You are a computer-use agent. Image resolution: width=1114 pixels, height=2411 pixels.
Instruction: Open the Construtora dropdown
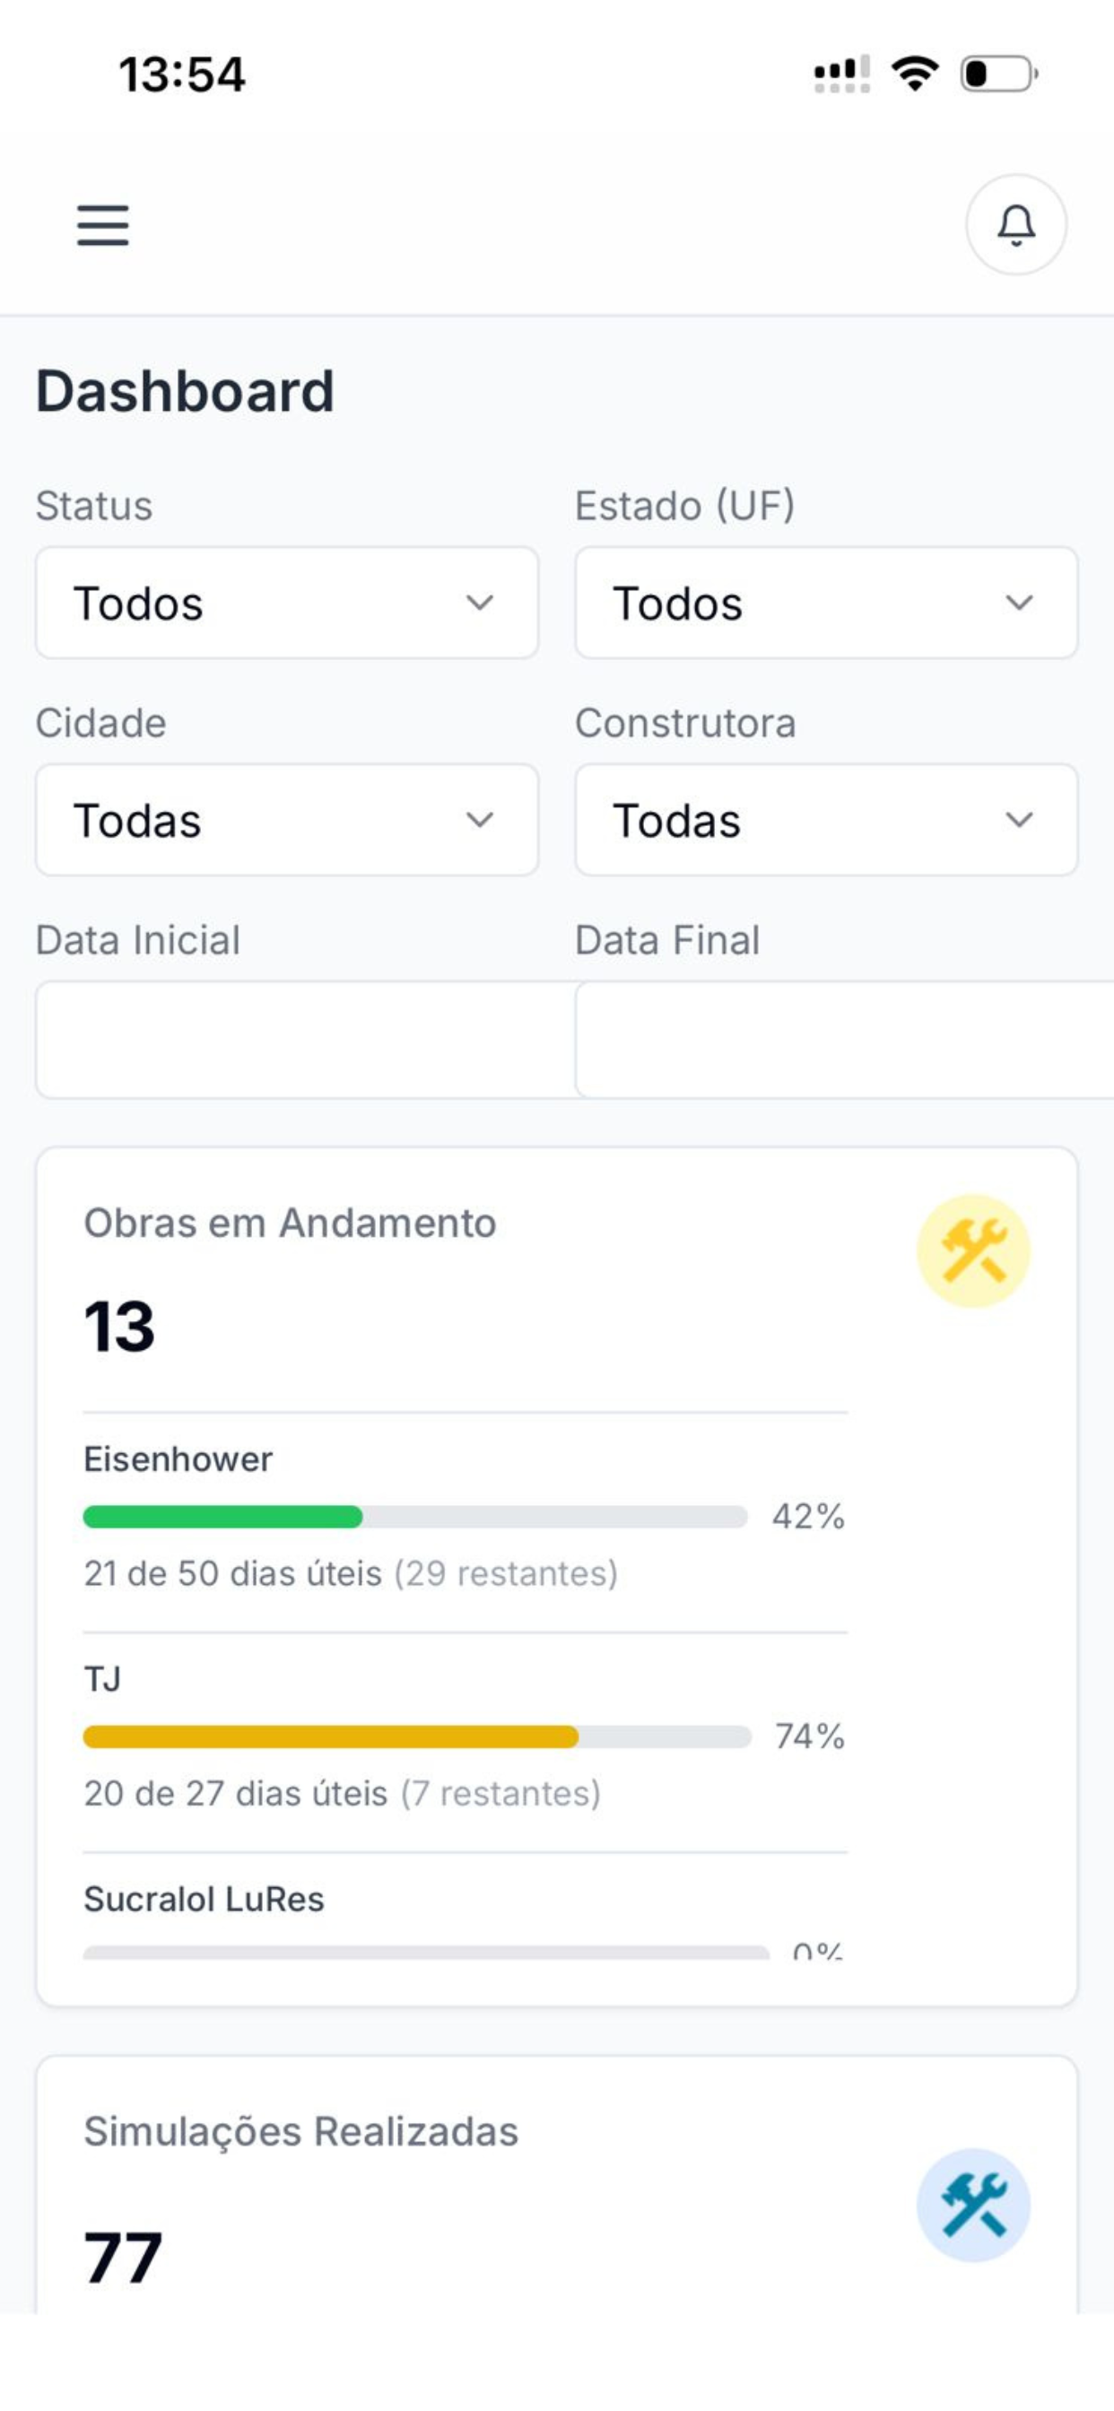(x=827, y=820)
